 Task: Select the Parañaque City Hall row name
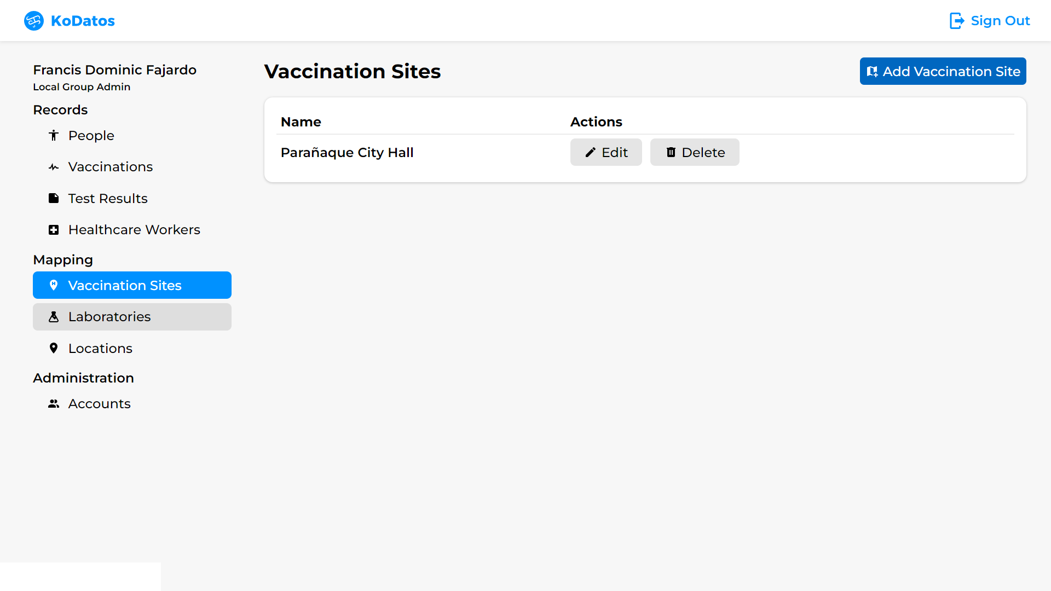347,153
